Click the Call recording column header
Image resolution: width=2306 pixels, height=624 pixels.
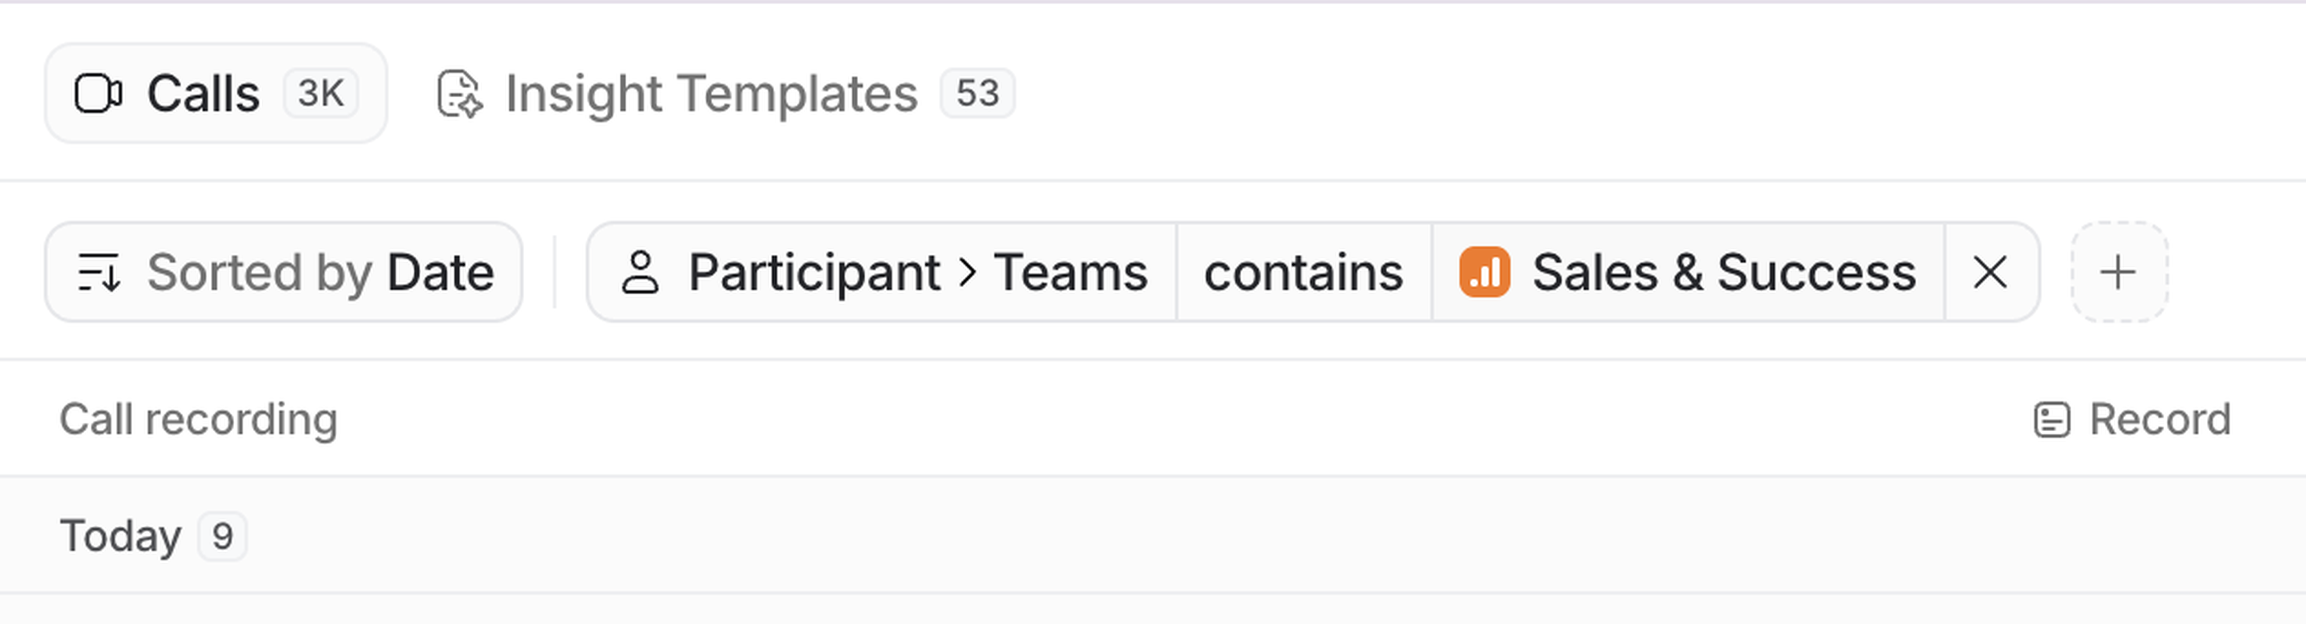point(198,419)
